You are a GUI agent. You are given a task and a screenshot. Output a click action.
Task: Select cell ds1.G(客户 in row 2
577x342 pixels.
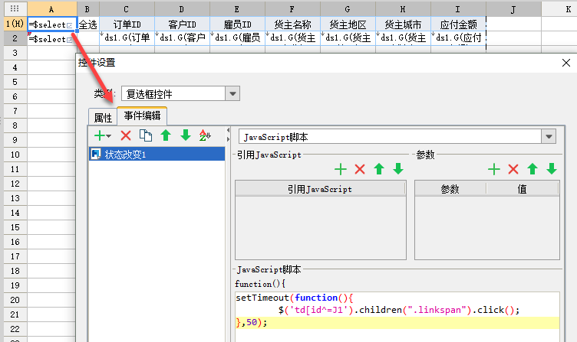(x=182, y=38)
